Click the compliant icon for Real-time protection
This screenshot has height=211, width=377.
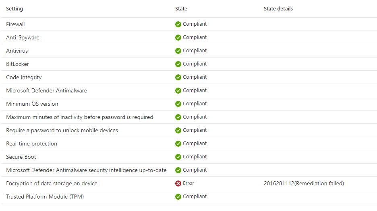[x=178, y=143]
